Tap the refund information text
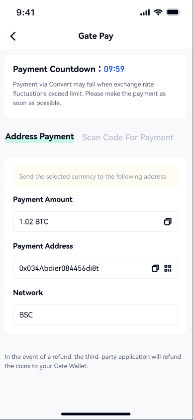 [93, 361]
